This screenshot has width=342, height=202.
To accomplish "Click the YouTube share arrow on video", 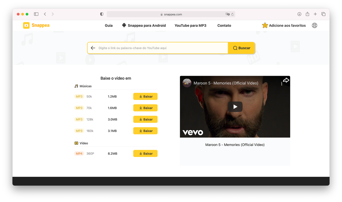I will point(286,80).
